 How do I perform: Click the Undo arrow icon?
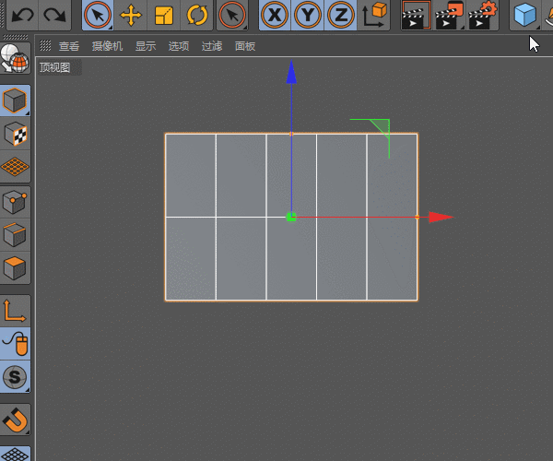(x=22, y=15)
